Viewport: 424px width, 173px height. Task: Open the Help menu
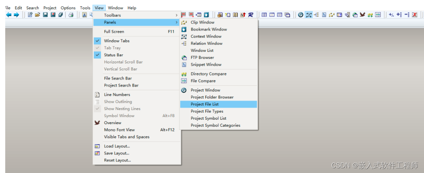point(132,8)
